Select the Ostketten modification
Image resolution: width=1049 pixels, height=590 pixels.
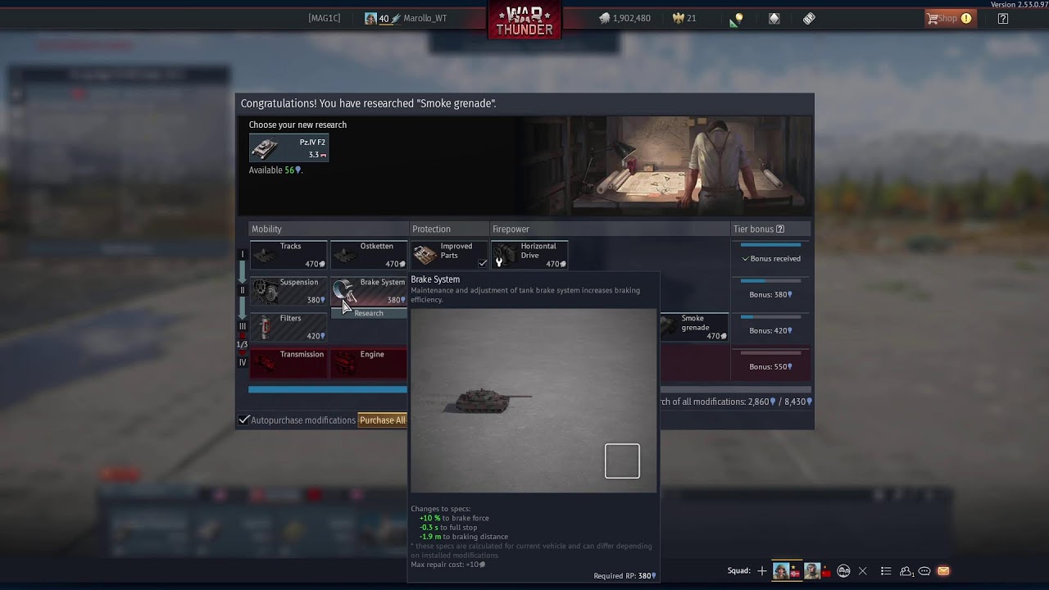pyautogui.click(x=369, y=255)
